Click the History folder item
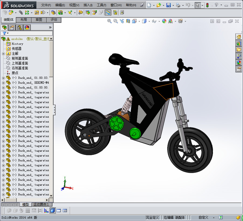Screen dimensions: 243x221 coord(17,44)
